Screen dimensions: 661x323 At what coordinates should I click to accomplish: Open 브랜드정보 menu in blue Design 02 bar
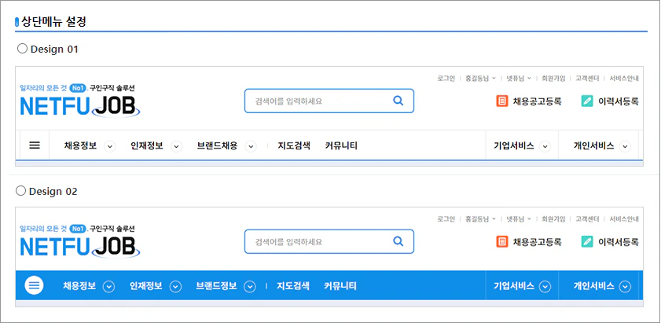point(217,286)
